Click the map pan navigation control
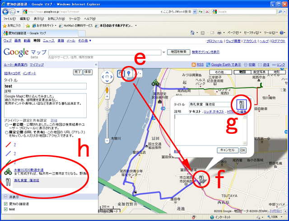The width and height of the screenshot is (289, 221). click(107, 77)
